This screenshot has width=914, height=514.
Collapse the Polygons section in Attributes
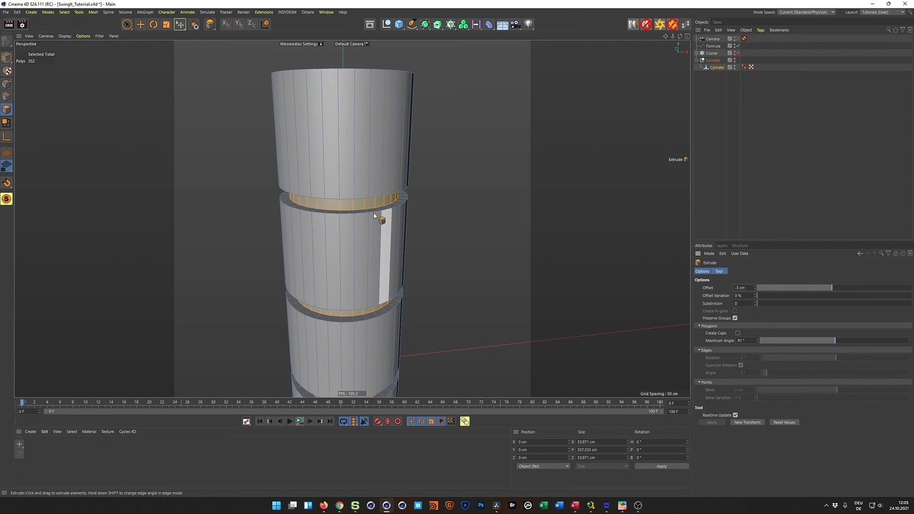pos(699,326)
